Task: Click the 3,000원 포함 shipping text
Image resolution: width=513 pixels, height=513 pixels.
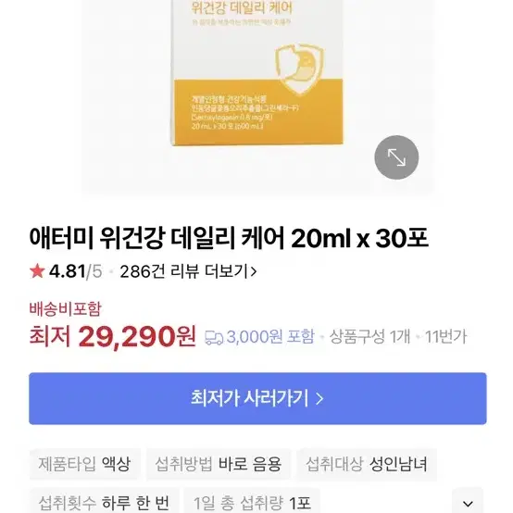Action: coord(270,337)
